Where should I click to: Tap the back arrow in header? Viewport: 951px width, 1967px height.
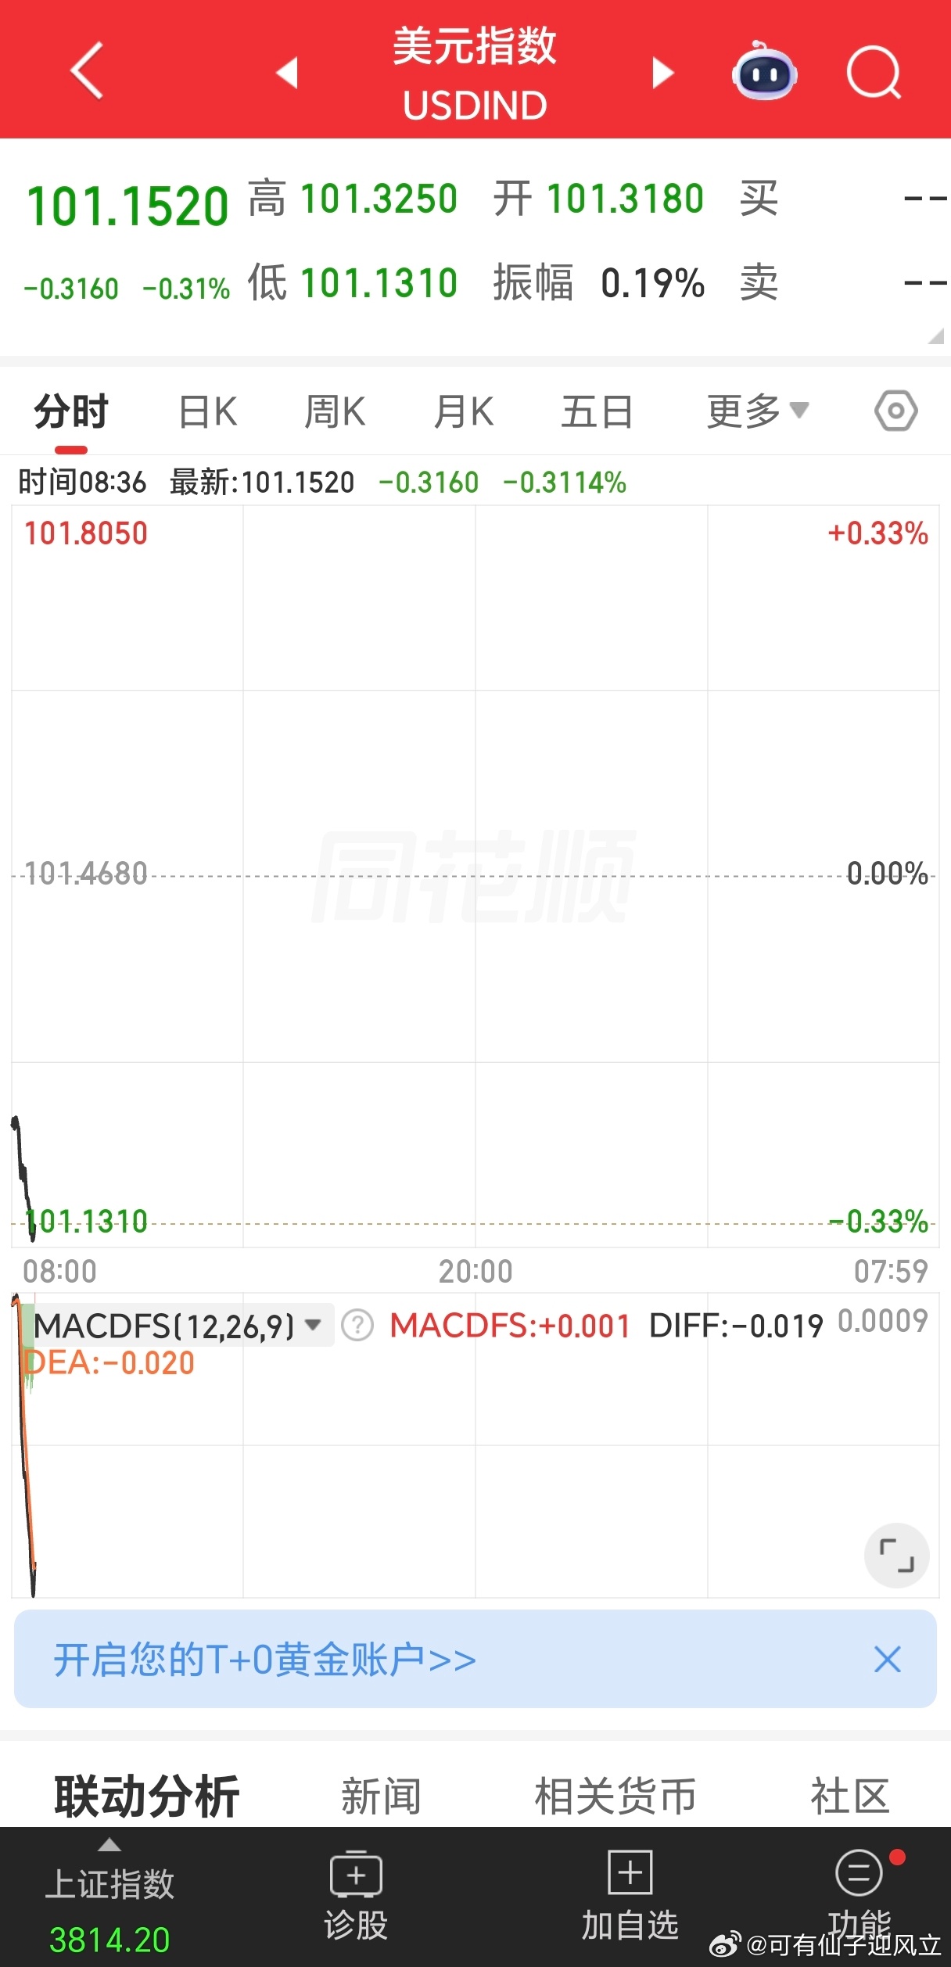(x=87, y=71)
